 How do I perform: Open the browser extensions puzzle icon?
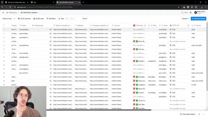tap(196, 7)
